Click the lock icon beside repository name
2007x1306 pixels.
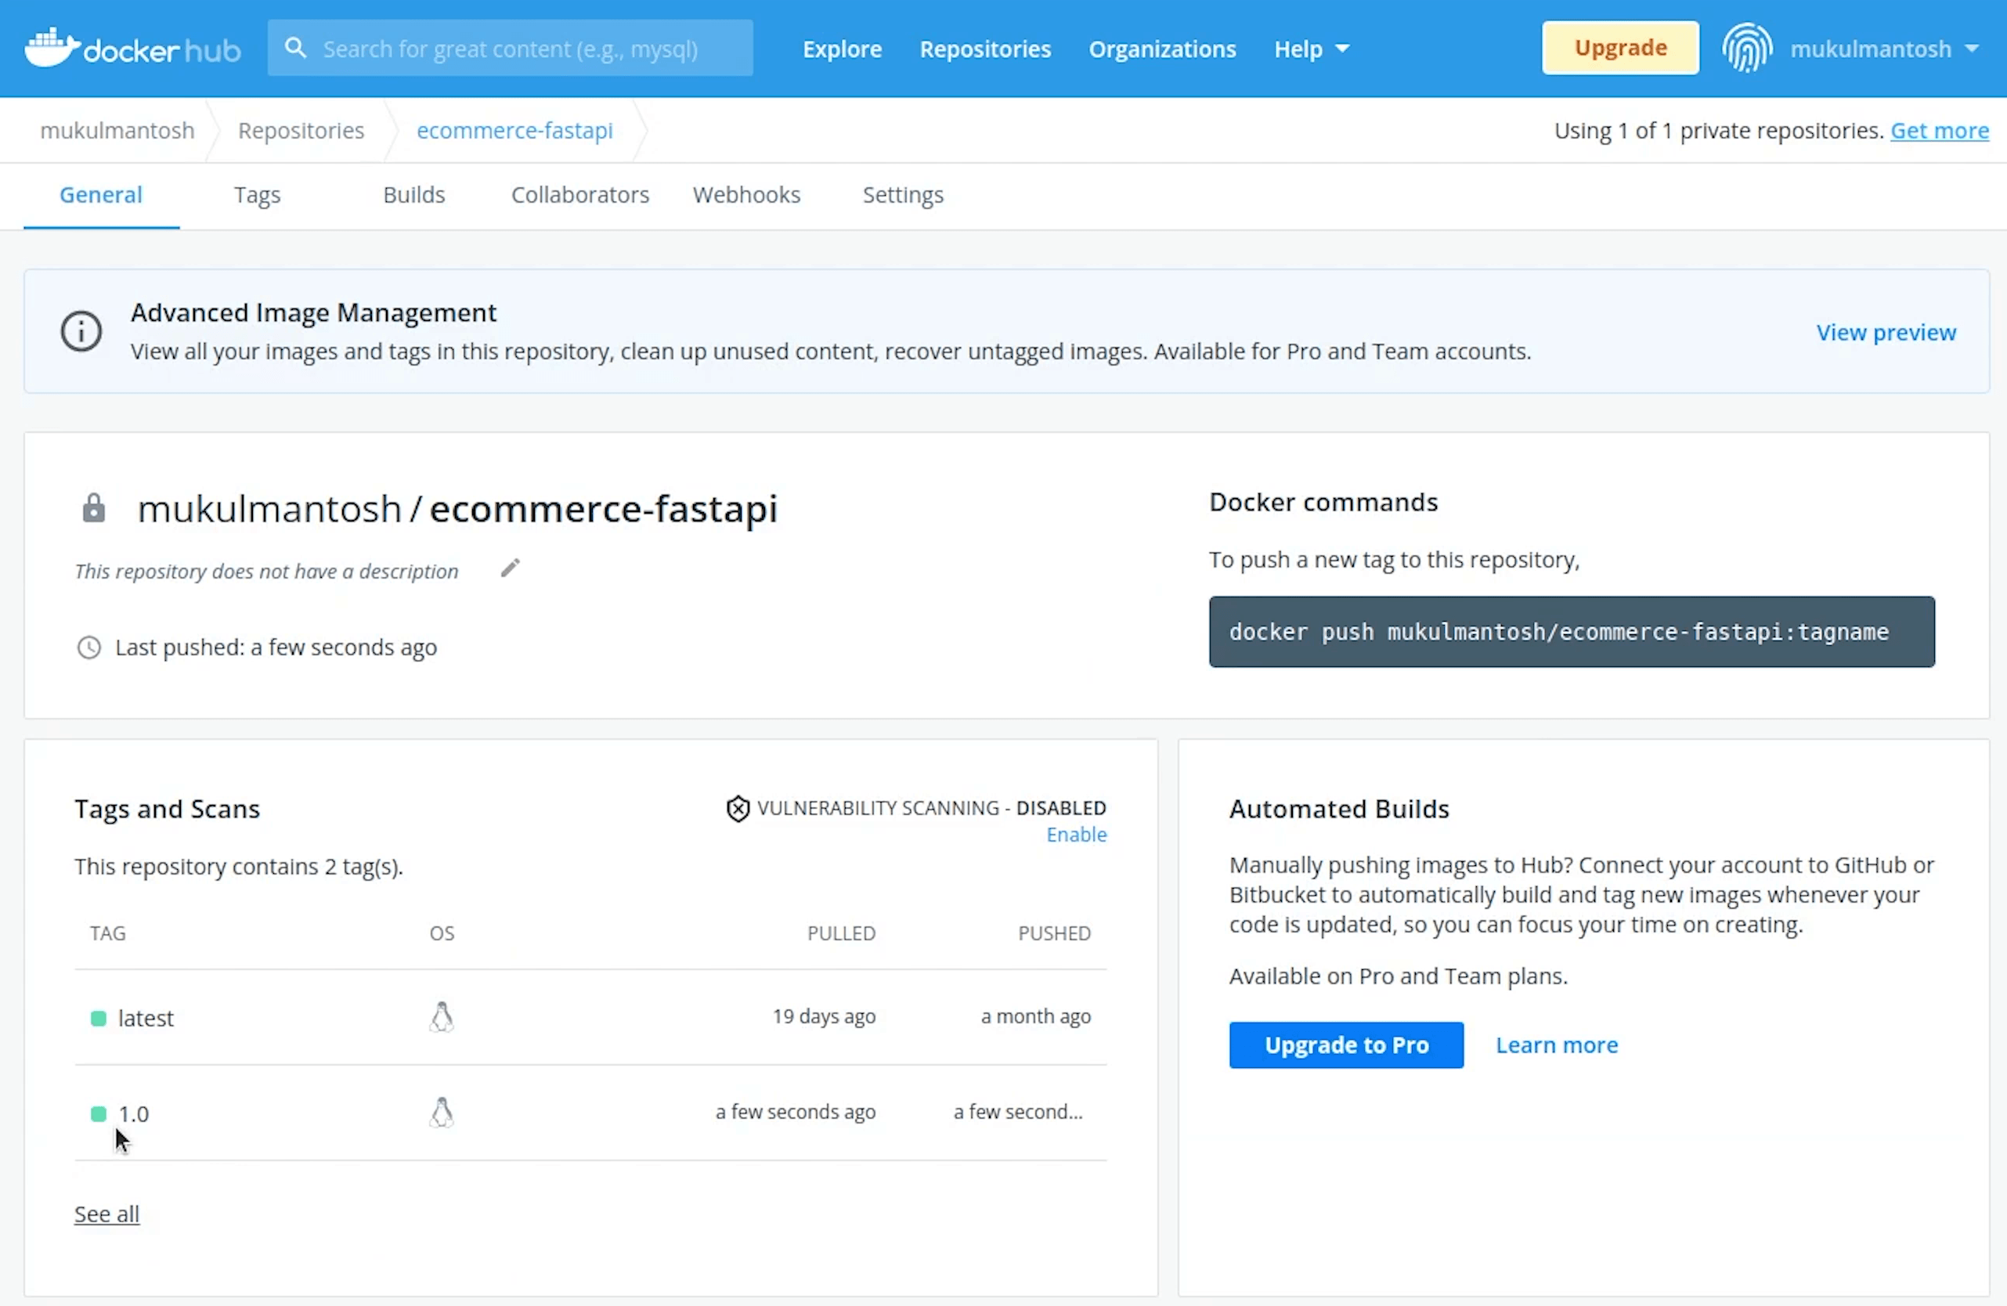[94, 508]
